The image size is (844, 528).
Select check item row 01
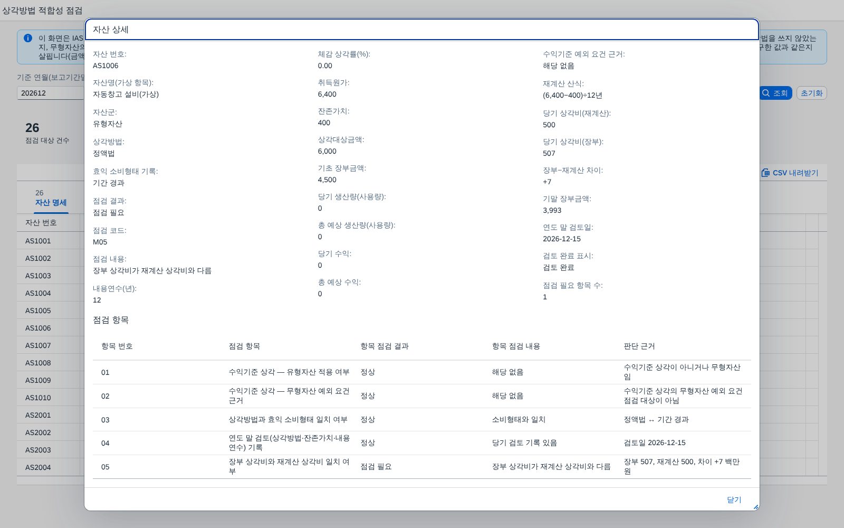[422, 372]
